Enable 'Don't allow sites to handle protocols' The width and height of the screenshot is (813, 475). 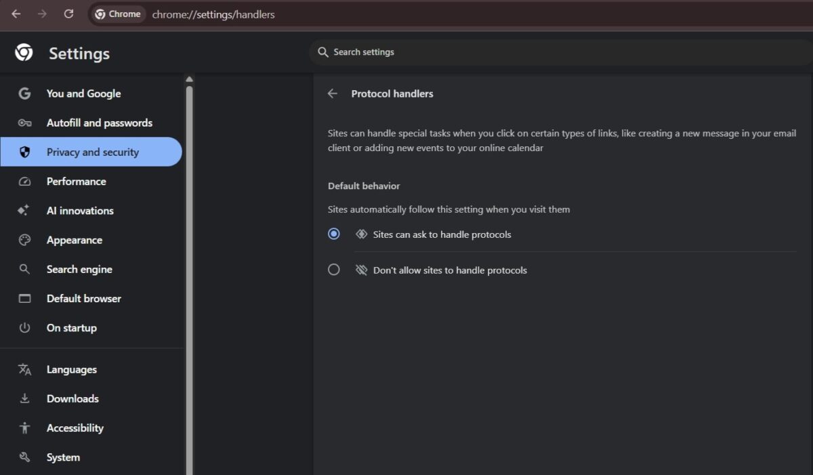333,269
